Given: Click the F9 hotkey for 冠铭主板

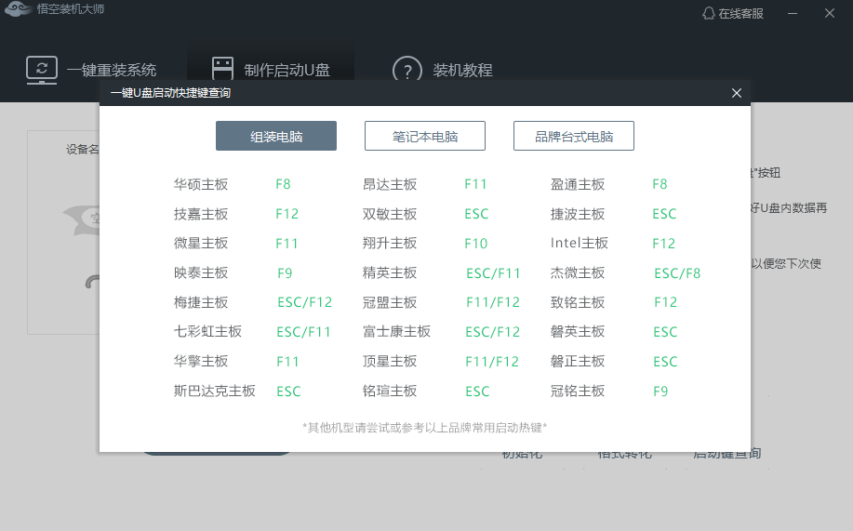Looking at the screenshot, I should pyautogui.click(x=660, y=392).
